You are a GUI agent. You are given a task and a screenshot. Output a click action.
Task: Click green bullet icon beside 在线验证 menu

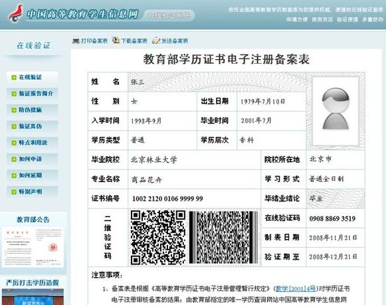coord(14,78)
